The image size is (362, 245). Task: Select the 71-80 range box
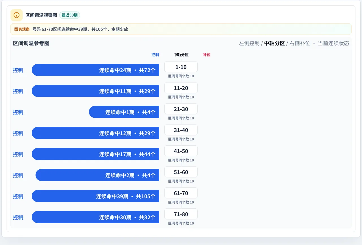pyautogui.click(x=181, y=214)
